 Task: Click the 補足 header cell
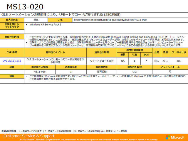(x=12, y=76)
